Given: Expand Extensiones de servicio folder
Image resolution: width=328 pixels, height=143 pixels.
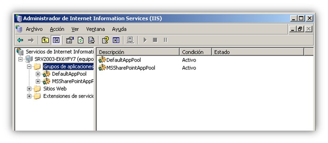Looking at the screenshot, I should (29, 96).
